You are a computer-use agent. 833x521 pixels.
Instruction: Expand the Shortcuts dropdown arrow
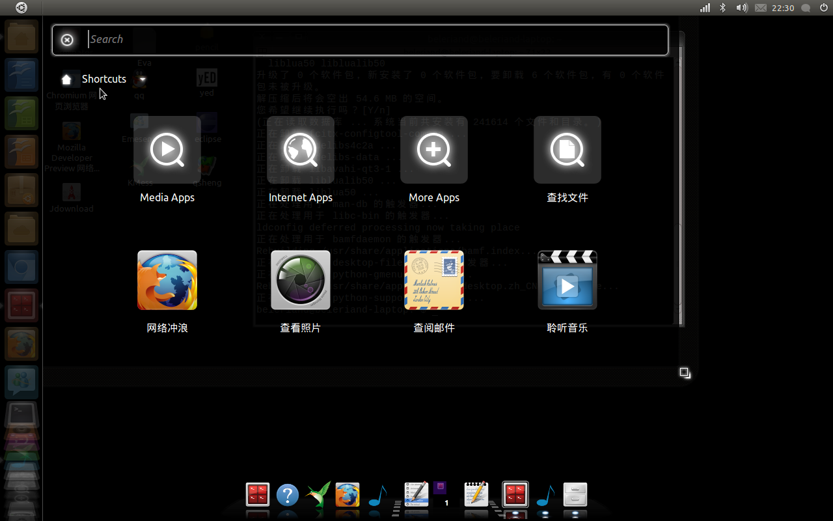143,79
